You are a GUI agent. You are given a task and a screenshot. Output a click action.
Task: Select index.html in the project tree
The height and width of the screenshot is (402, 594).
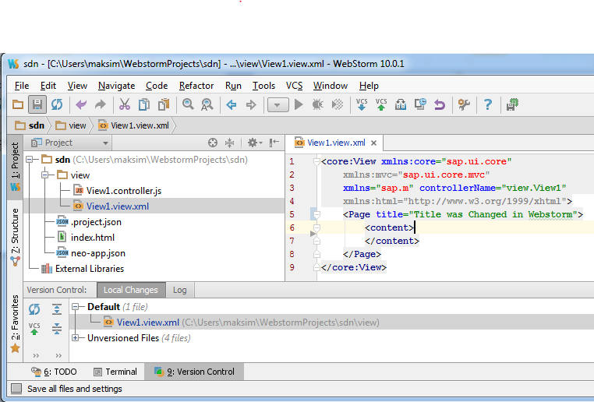(92, 238)
